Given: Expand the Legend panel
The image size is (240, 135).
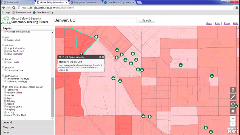Looking at the screenshot, I should pos(27,122).
